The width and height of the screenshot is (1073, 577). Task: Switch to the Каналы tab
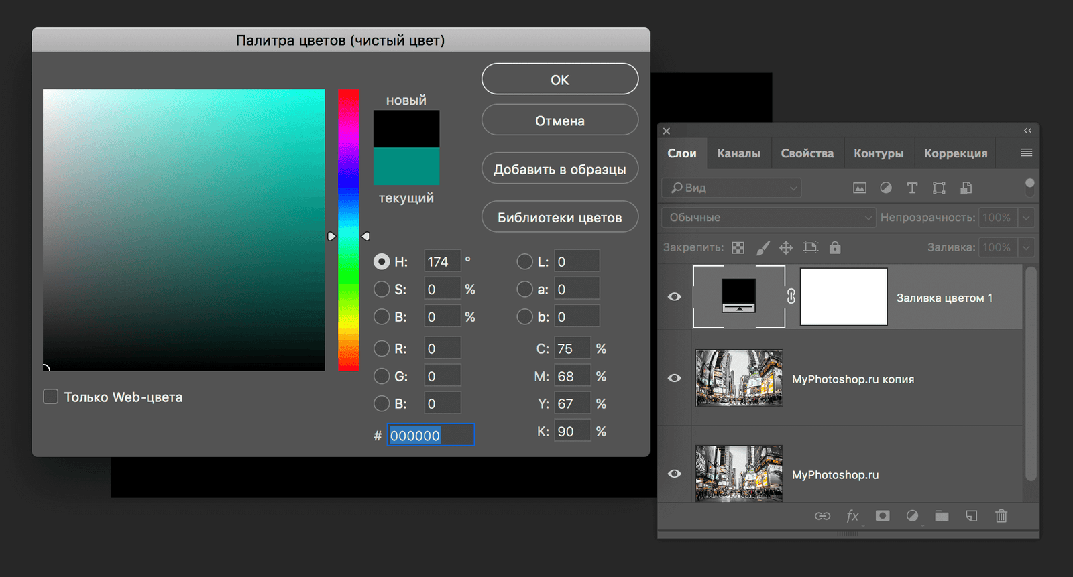(x=738, y=153)
